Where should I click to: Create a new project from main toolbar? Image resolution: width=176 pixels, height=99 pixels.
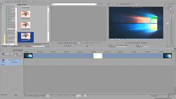click(x=1, y=1)
